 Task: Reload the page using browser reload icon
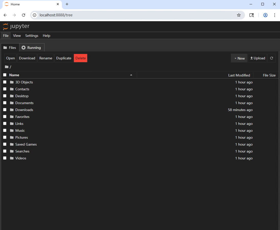click(24, 15)
